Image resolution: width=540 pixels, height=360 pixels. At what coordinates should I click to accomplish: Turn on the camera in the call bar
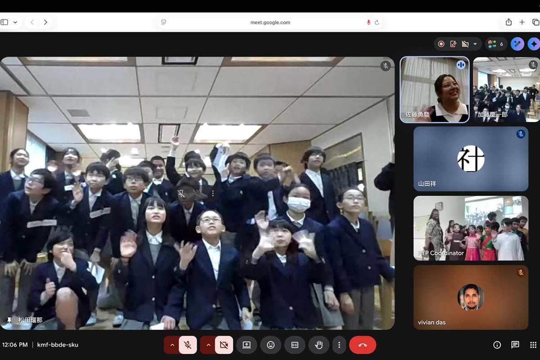[224, 345]
